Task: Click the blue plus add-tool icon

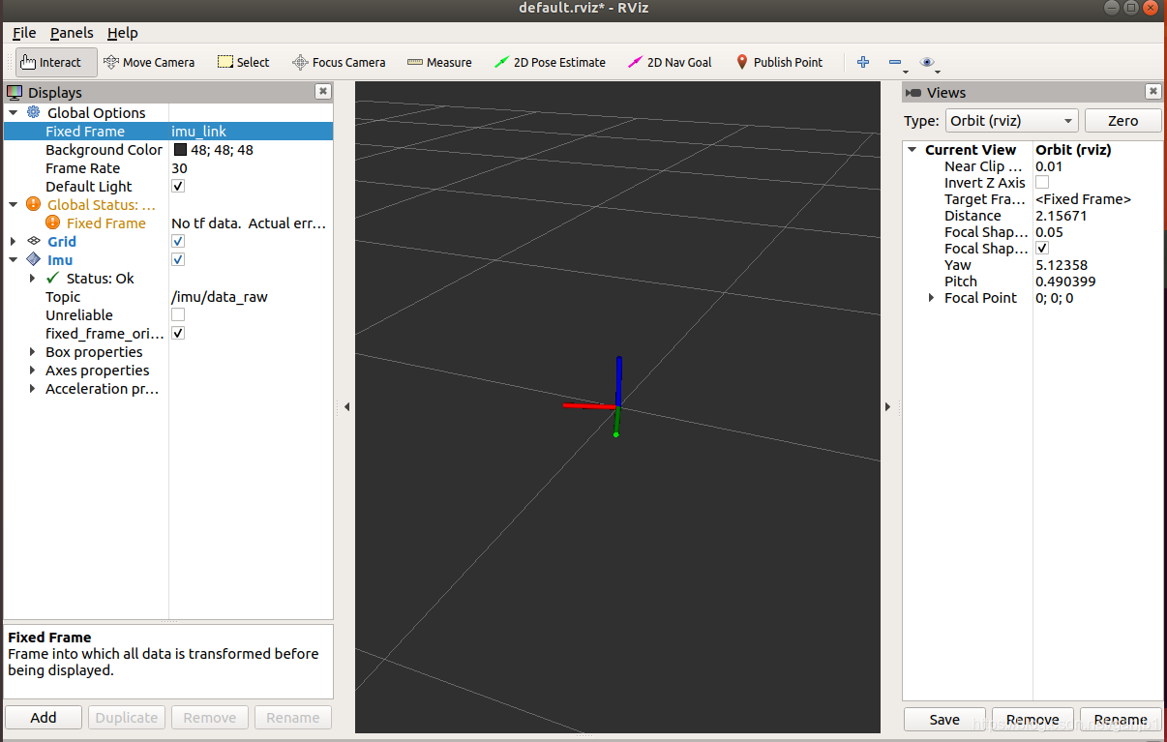Action: click(863, 62)
